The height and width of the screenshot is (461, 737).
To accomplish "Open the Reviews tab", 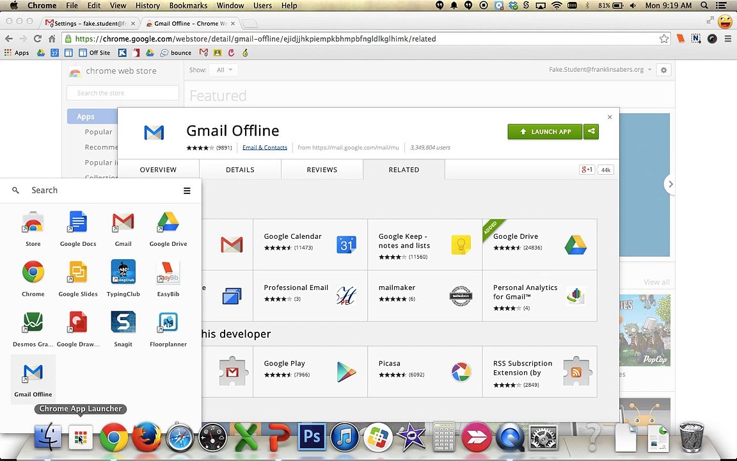I will [x=322, y=170].
